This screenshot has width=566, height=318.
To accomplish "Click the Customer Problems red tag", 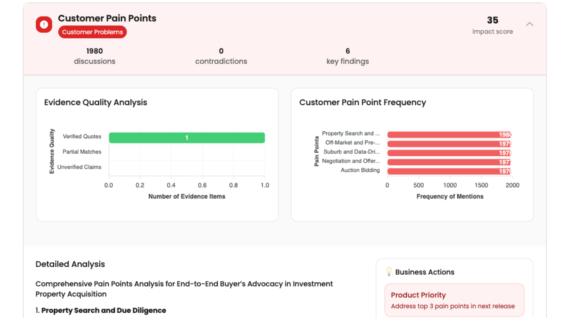I will 92,32.
